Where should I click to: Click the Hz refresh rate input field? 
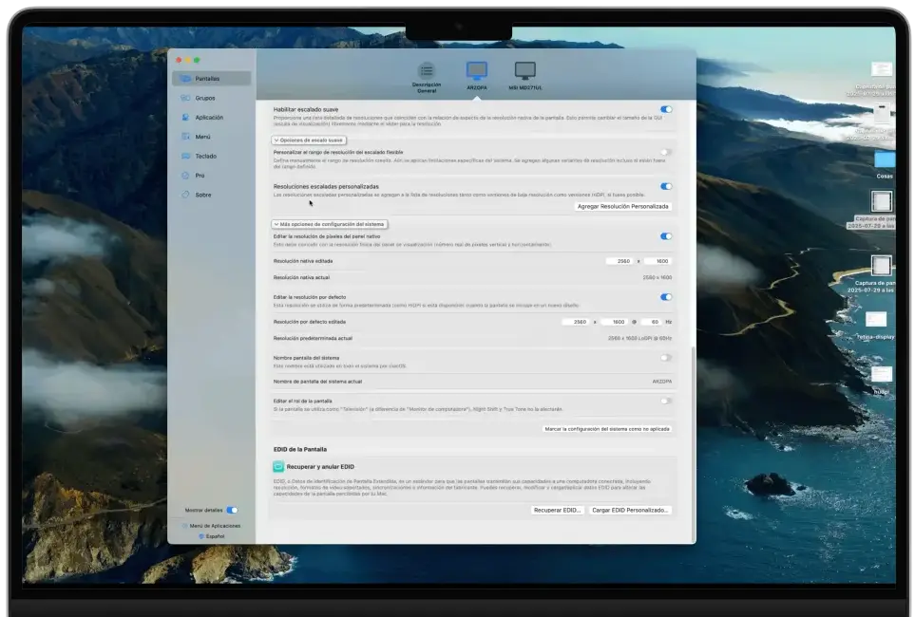click(652, 322)
